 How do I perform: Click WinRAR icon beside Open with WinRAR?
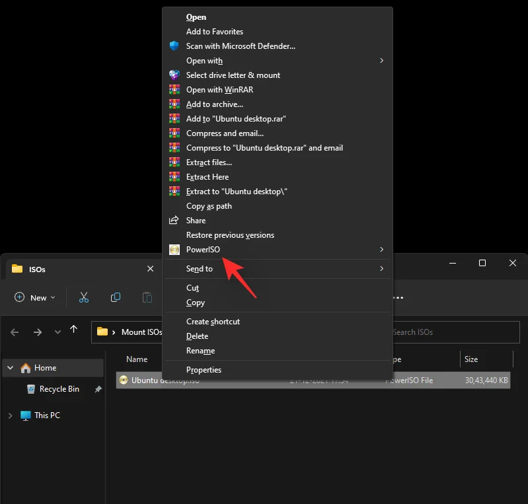pyautogui.click(x=174, y=90)
